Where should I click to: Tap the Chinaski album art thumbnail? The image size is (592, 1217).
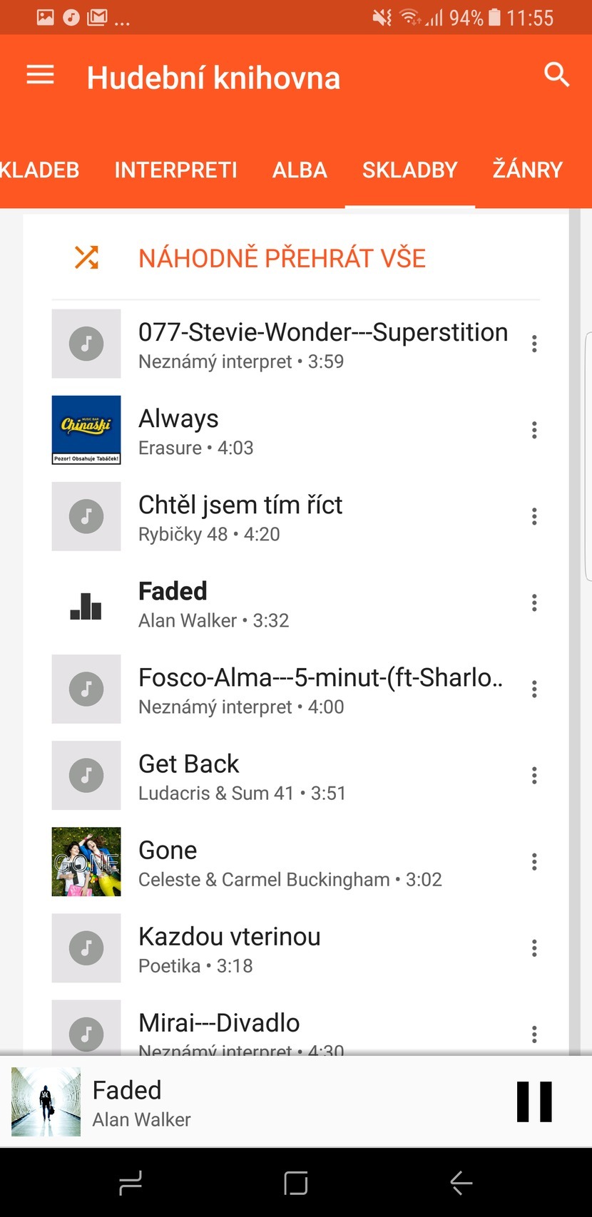click(86, 430)
